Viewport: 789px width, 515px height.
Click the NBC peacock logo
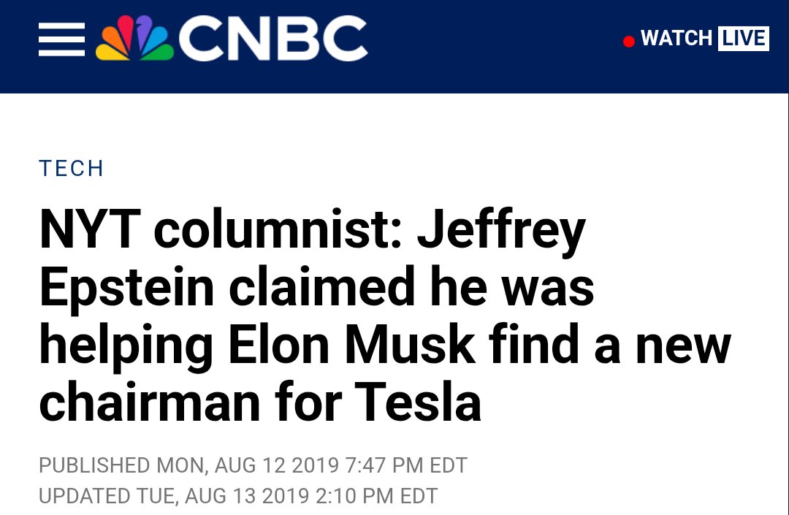point(134,38)
